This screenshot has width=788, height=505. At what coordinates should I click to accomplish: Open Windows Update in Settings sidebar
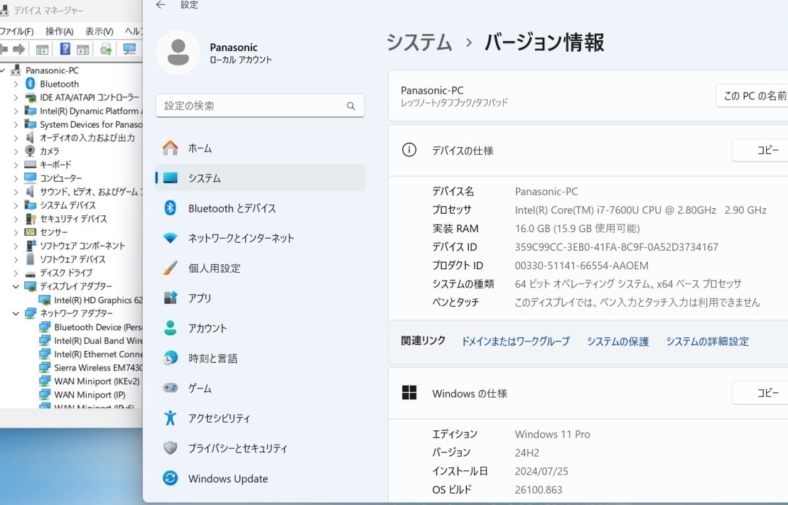[x=227, y=479]
